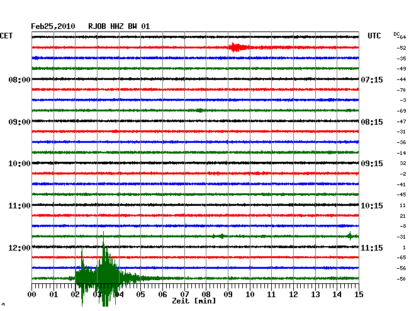Viewport: 409px width, 311px height.
Task: Click the 08:15 UTC time label
Action: coord(372,122)
